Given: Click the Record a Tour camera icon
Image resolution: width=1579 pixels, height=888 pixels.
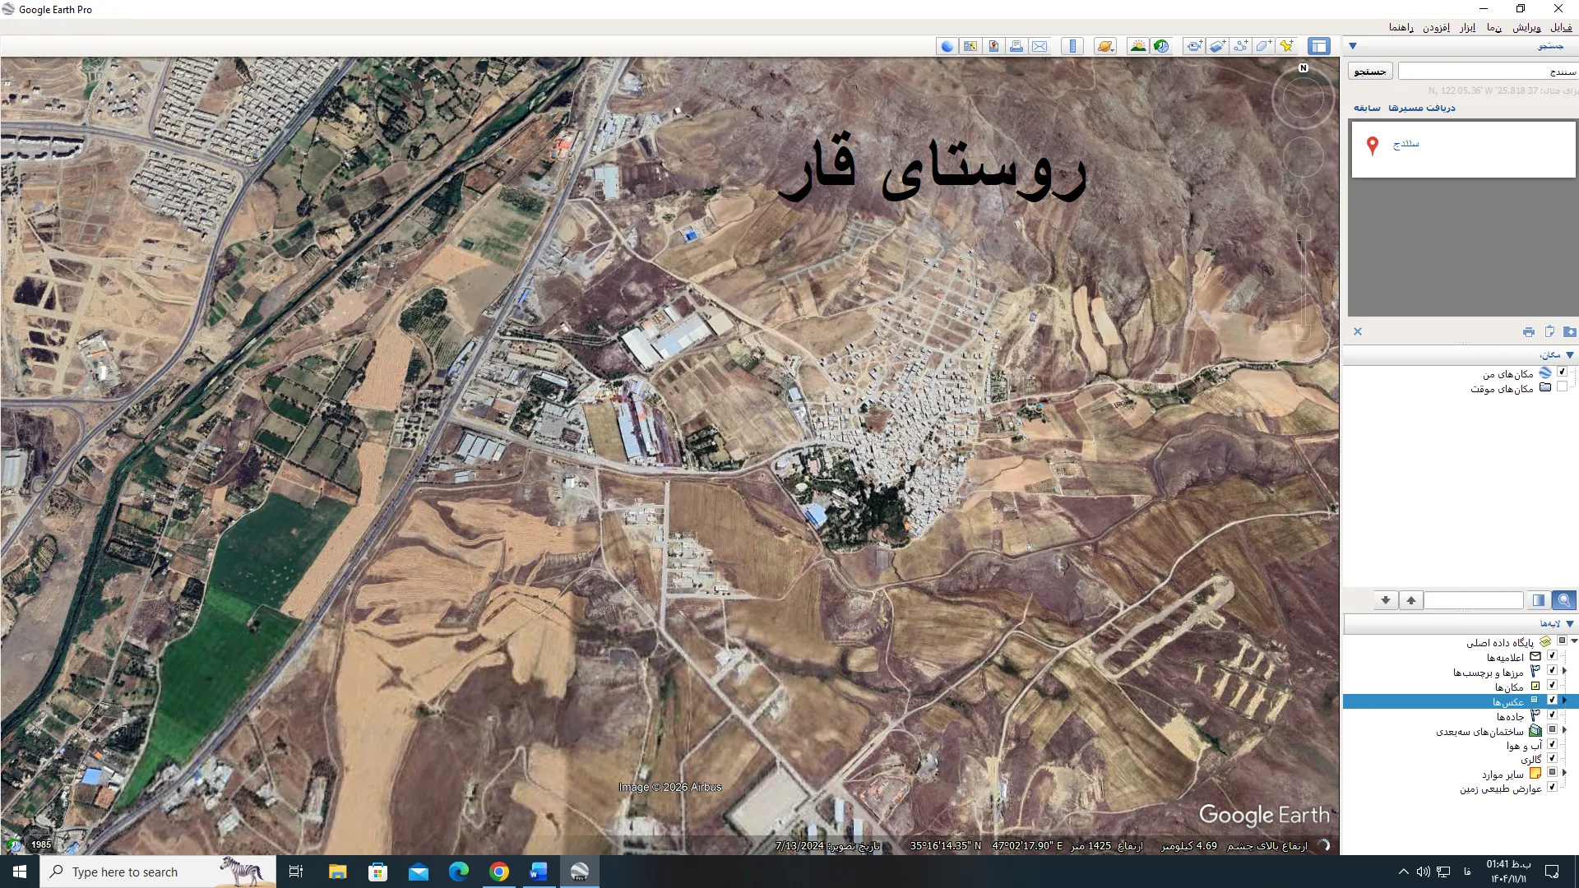Looking at the screenshot, I should click(x=1194, y=46).
